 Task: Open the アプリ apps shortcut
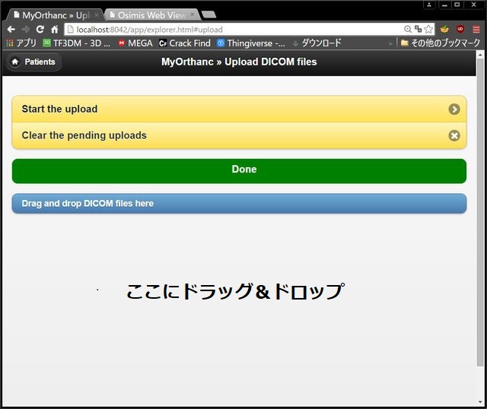click(x=21, y=43)
